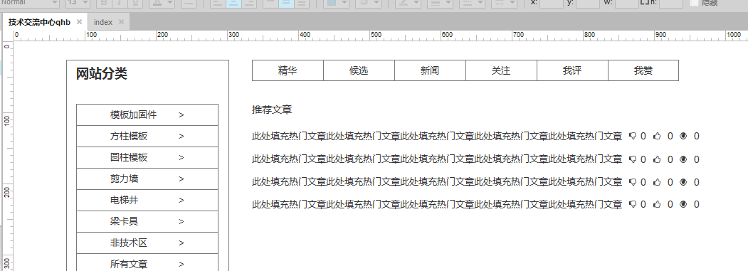Expand the > arrow beside 所有文章
The height and width of the screenshot is (271, 748).
[181, 265]
